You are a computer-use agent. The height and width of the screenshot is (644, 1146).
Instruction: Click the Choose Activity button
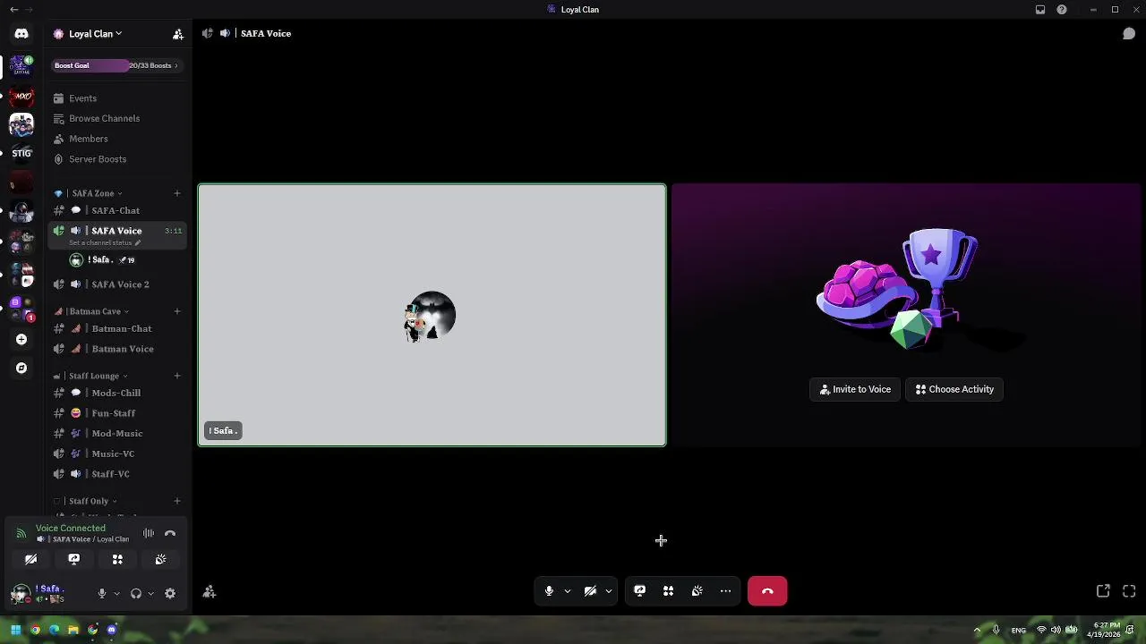pos(954,389)
